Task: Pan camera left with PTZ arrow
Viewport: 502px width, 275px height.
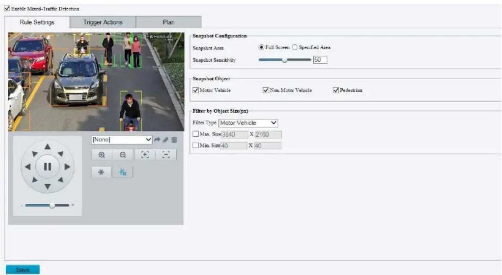Action: (28, 167)
